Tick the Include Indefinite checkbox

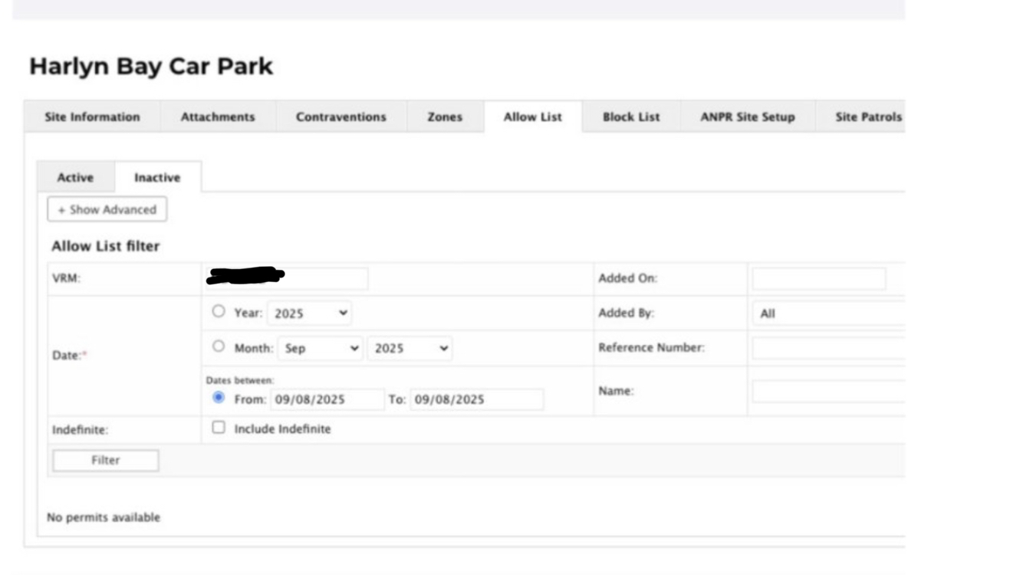click(219, 428)
